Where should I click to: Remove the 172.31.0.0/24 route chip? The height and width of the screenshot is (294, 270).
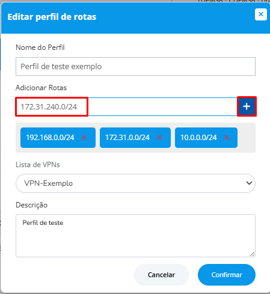[x=159, y=138]
